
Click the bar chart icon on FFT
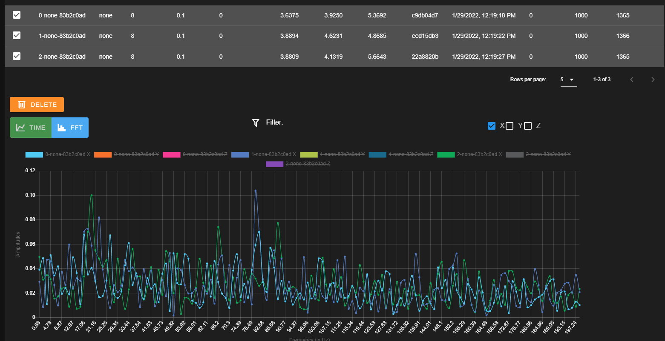coord(61,128)
